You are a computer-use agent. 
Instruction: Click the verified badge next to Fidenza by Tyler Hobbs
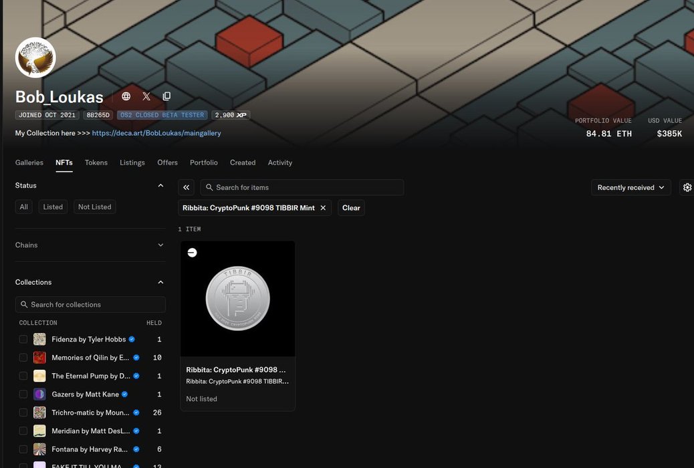[x=132, y=340]
